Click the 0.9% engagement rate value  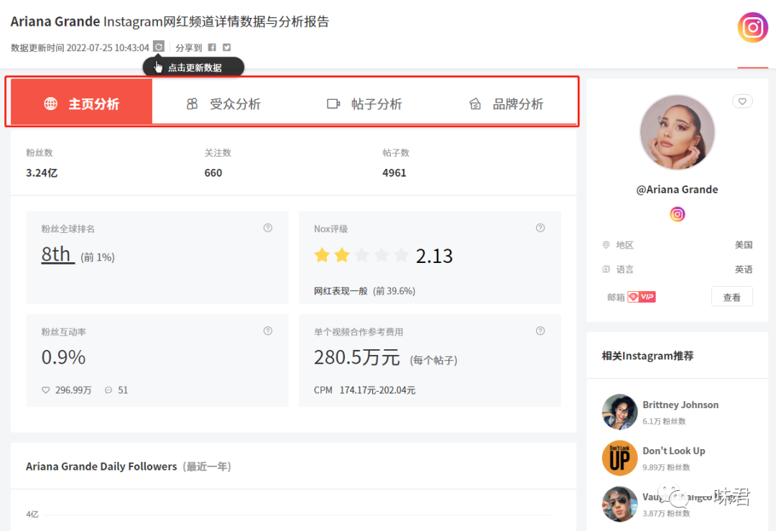(x=63, y=357)
